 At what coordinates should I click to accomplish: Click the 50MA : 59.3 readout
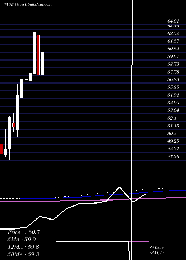coord(23,254)
